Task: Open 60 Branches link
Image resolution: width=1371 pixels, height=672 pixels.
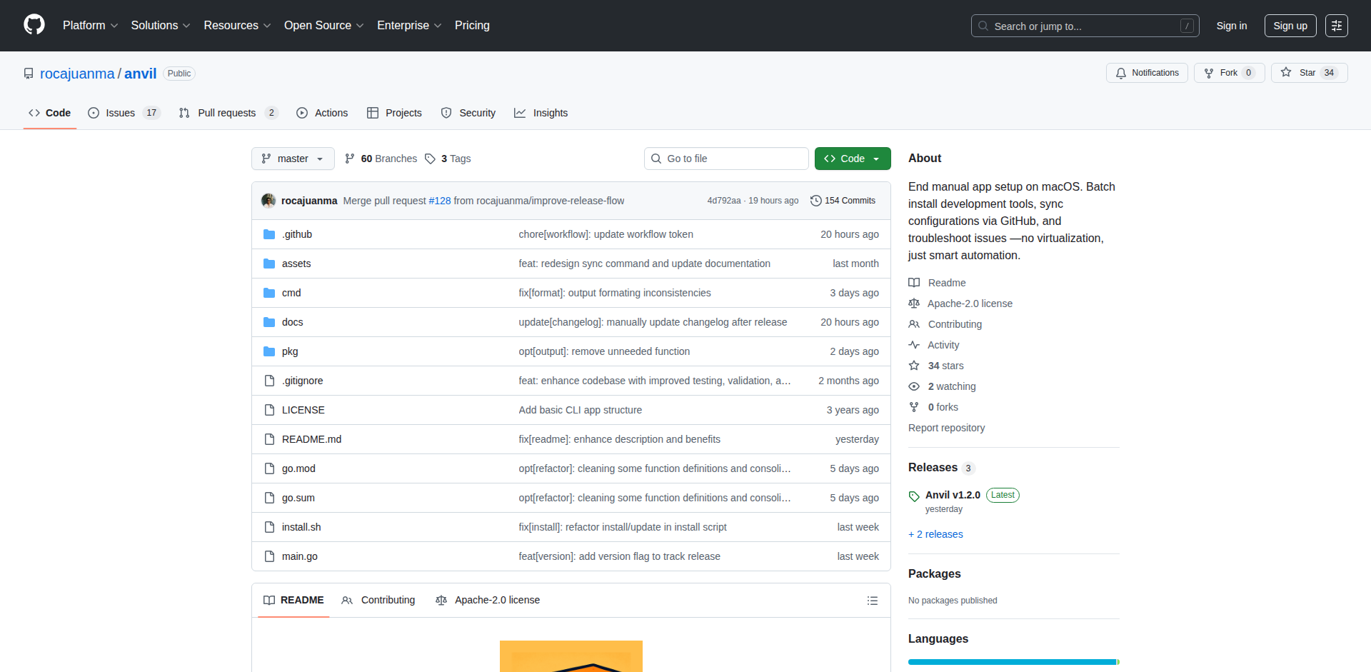Action: click(x=381, y=159)
